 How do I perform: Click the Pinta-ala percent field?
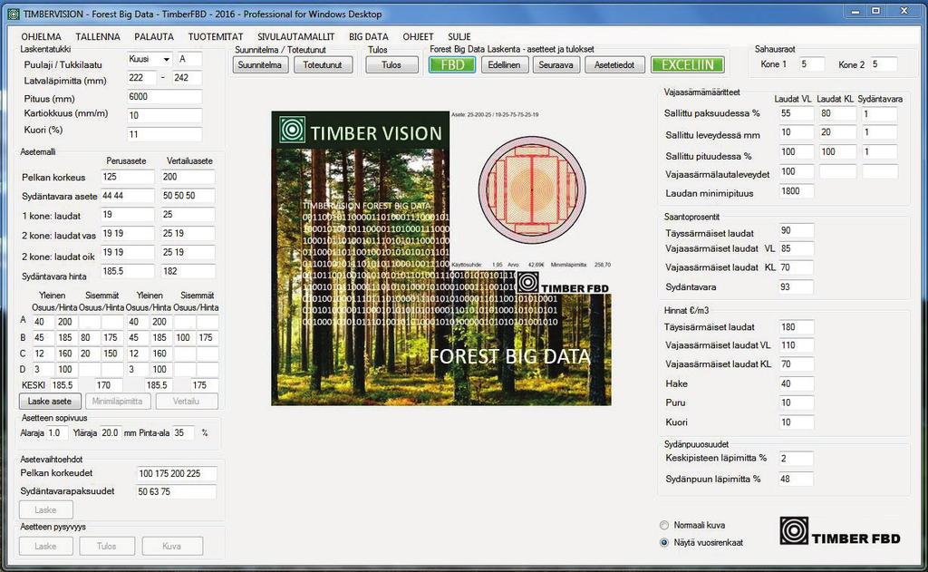point(183,433)
